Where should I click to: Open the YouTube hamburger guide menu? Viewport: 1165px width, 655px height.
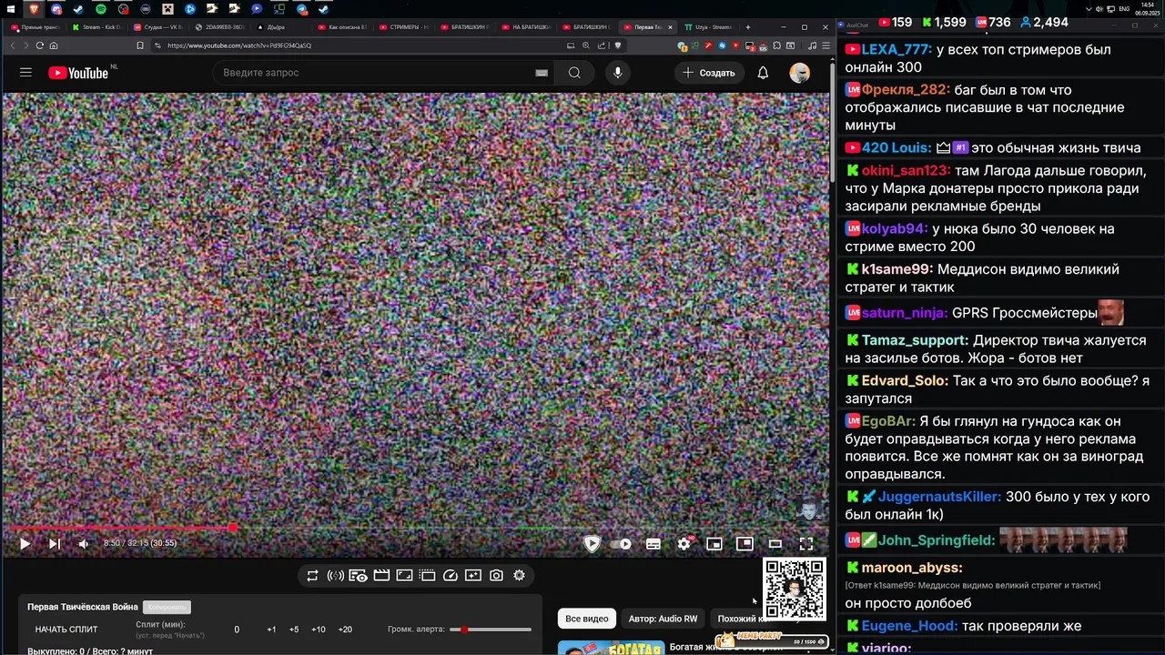pyautogui.click(x=25, y=73)
